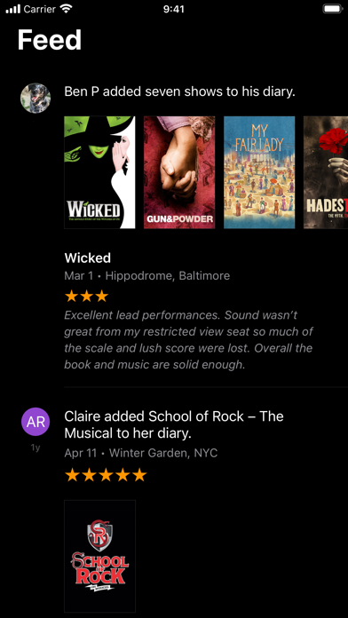Open the School of Rock poster
Viewport: 348px width, 618px height.
pos(99,556)
